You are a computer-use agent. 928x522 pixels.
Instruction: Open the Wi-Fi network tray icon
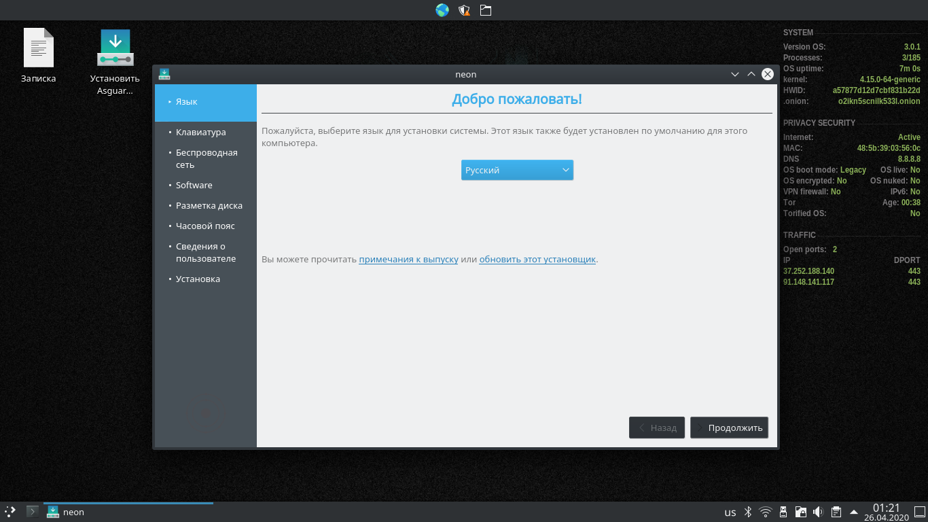click(x=766, y=512)
